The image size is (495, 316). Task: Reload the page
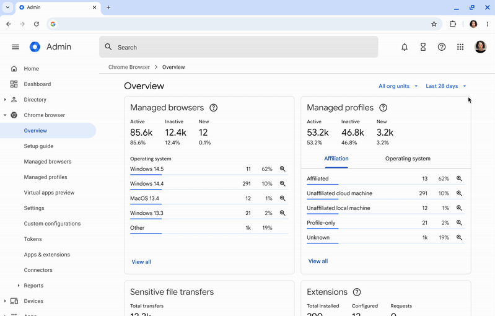pos(37,24)
